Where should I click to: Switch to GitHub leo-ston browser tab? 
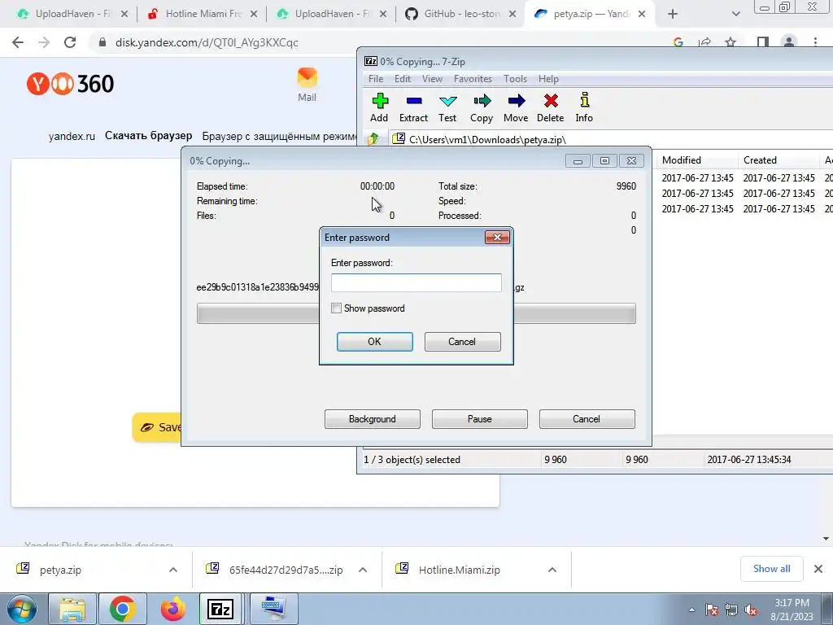coord(460,14)
